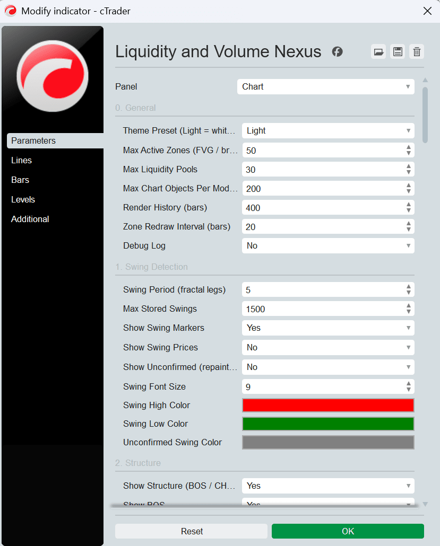Image resolution: width=440 pixels, height=546 pixels.
Task: Open the red Swing High Color swatch
Action: click(328, 406)
